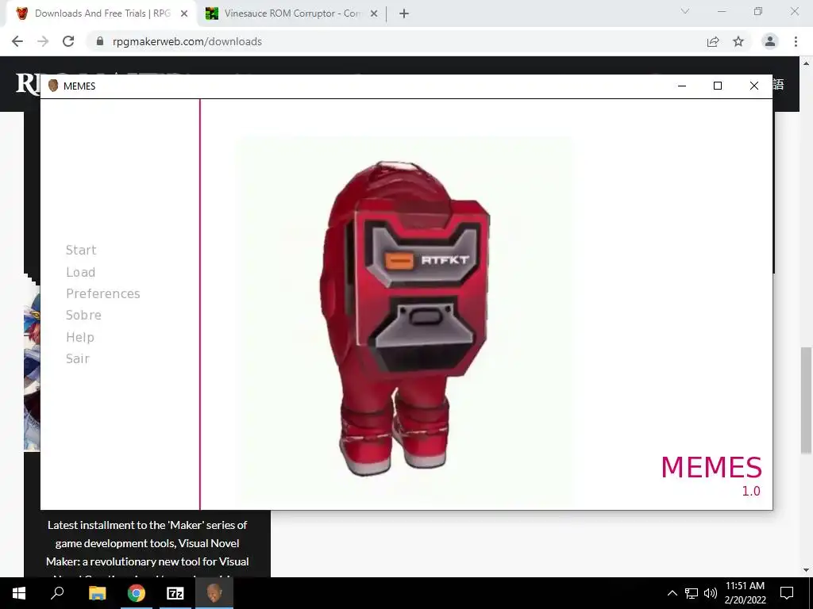The height and width of the screenshot is (609, 813).
Task: Open a new Chrome tab
Action: [404, 14]
